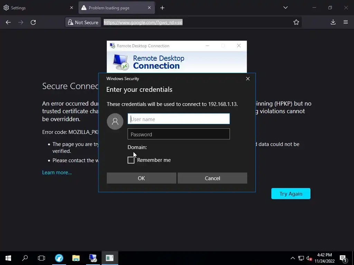The height and width of the screenshot is (265, 354).
Task: Click the Windows Security title text
Action: (123, 79)
